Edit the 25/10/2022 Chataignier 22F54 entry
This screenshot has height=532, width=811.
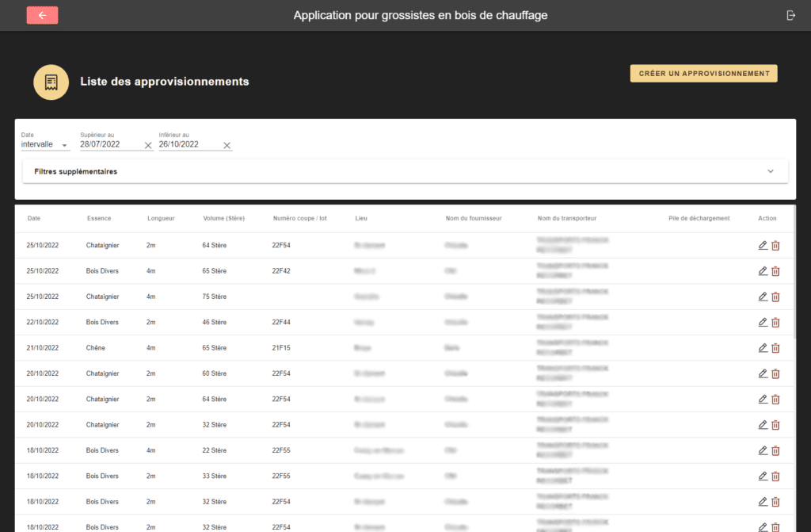pyautogui.click(x=762, y=245)
